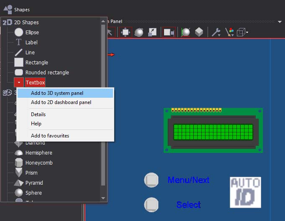Choose Details from the context menu
This screenshot has height=221, width=285.
click(65, 114)
